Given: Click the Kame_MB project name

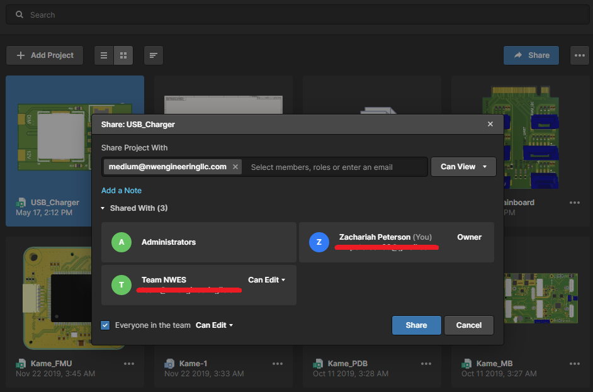Looking at the screenshot, I should [x=494, y=364].
